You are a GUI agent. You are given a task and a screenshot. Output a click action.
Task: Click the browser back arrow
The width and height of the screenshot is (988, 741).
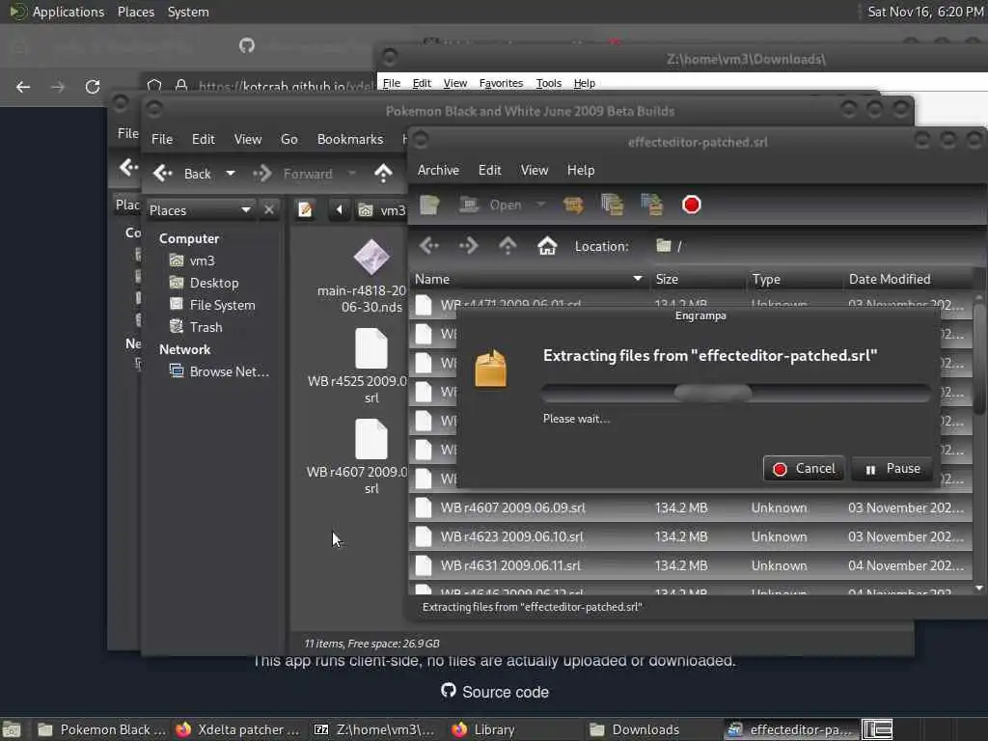[x=23, y=86]
